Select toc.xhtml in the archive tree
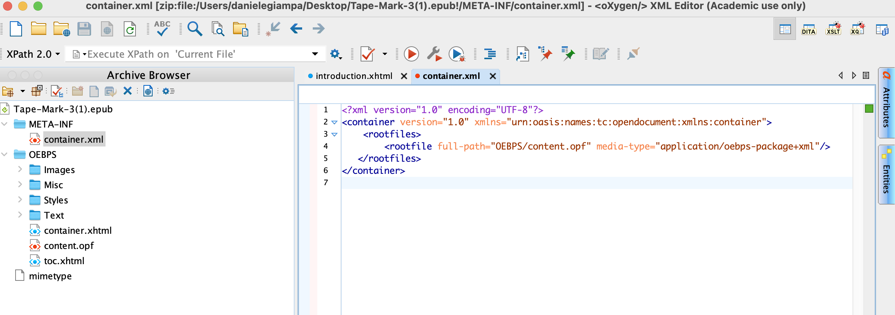 [64, 261]
